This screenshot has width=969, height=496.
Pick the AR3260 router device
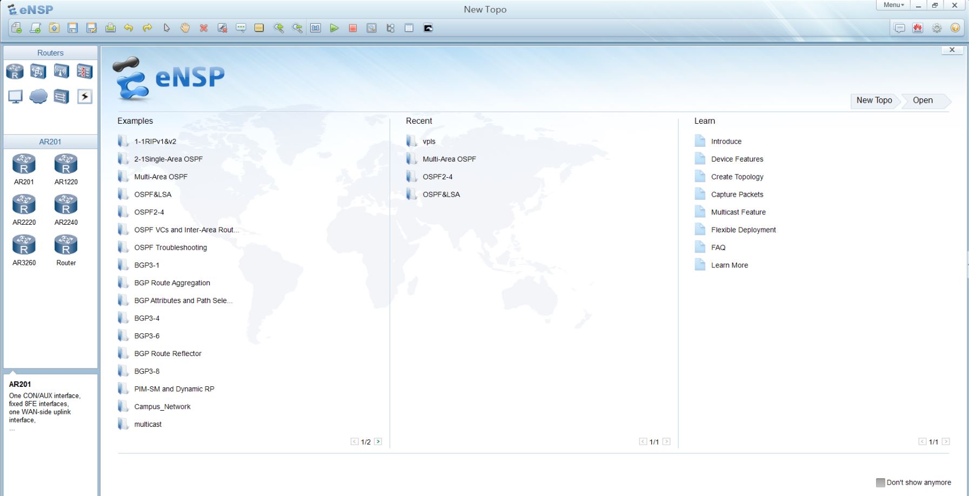(x=24, y=250)
